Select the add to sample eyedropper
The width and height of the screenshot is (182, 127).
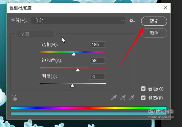click(x=123, y=98)
